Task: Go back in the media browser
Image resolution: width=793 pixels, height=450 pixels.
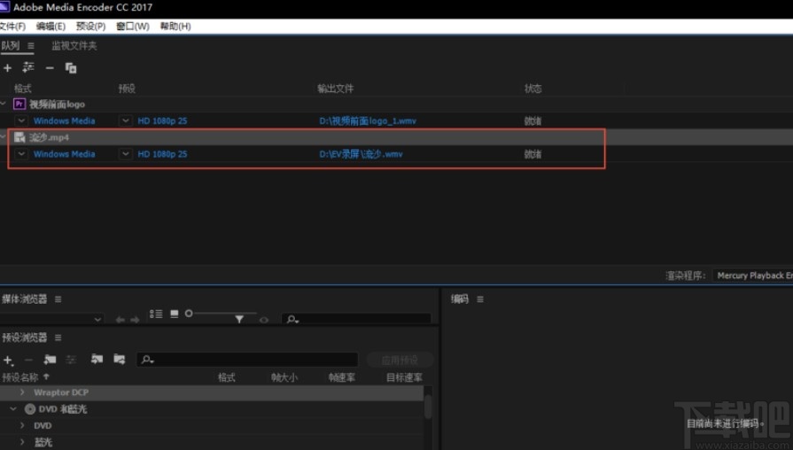Action: click(x=120, y=320)
